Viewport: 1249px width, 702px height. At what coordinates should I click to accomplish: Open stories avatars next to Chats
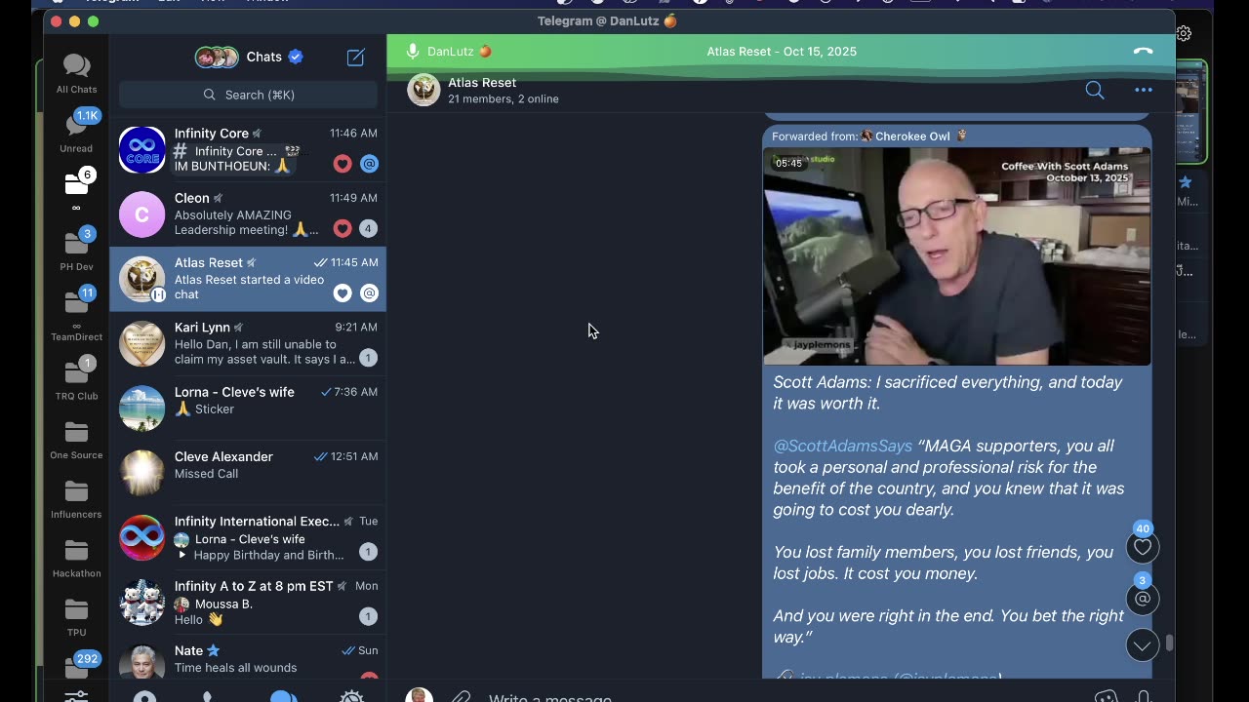[x=217, y=58]
